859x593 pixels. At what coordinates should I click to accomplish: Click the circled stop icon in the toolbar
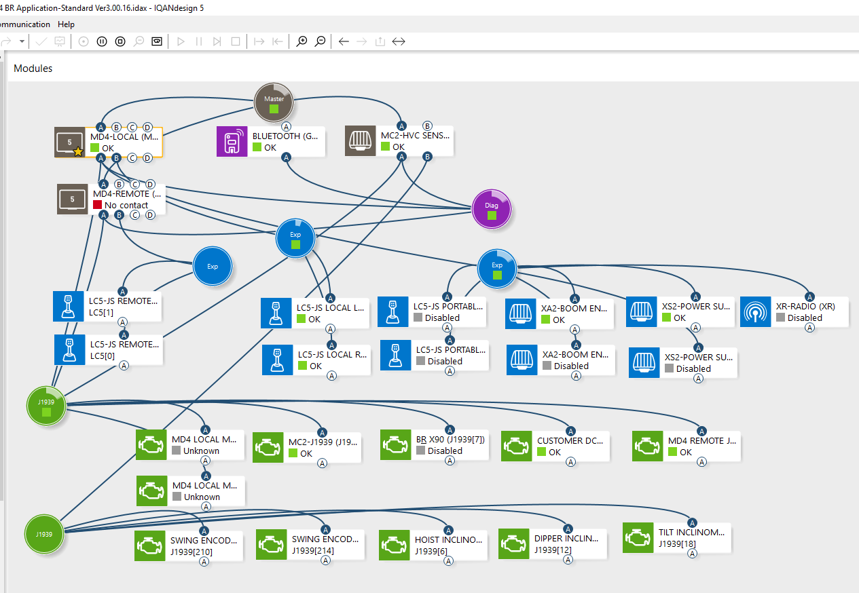pyautogui.click(x=120, y=41)
